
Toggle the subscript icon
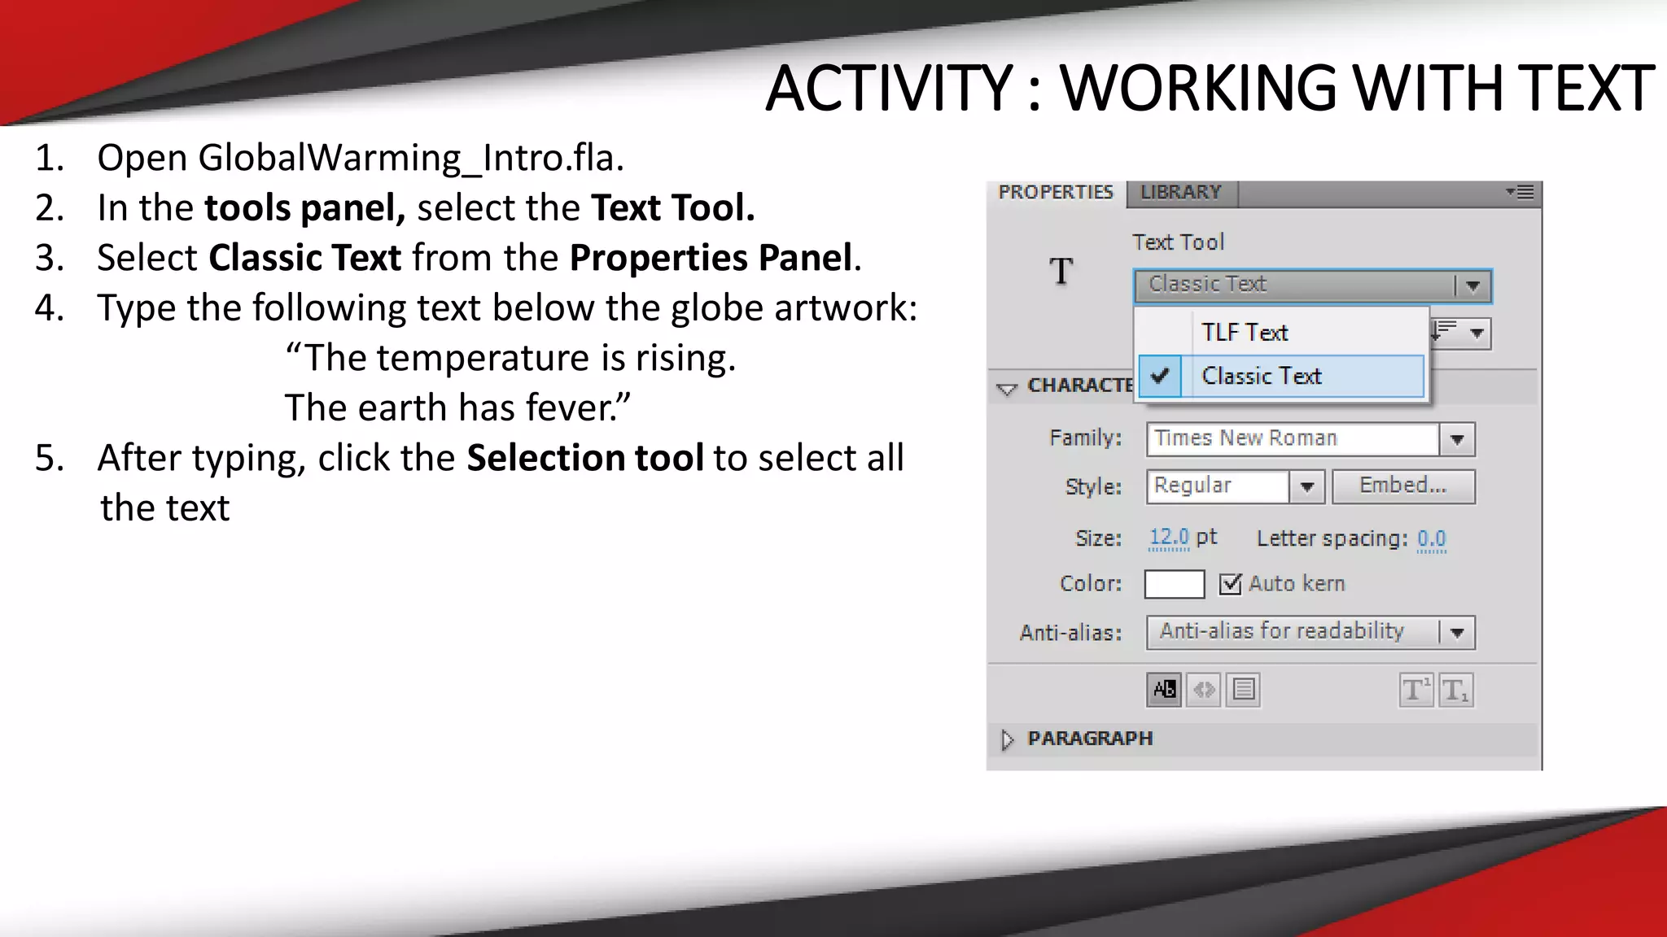[1455, 690]
